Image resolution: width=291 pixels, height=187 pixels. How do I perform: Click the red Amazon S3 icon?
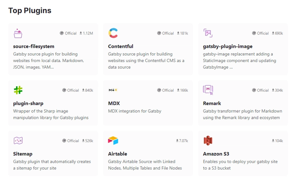click(208, 141)
